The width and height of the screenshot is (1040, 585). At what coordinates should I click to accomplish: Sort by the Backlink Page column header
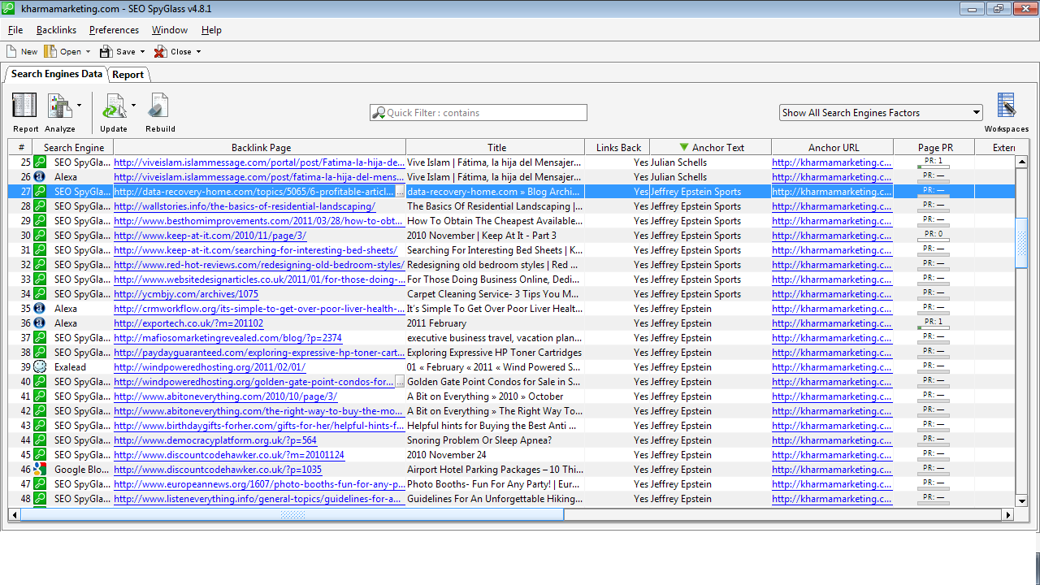260,147
